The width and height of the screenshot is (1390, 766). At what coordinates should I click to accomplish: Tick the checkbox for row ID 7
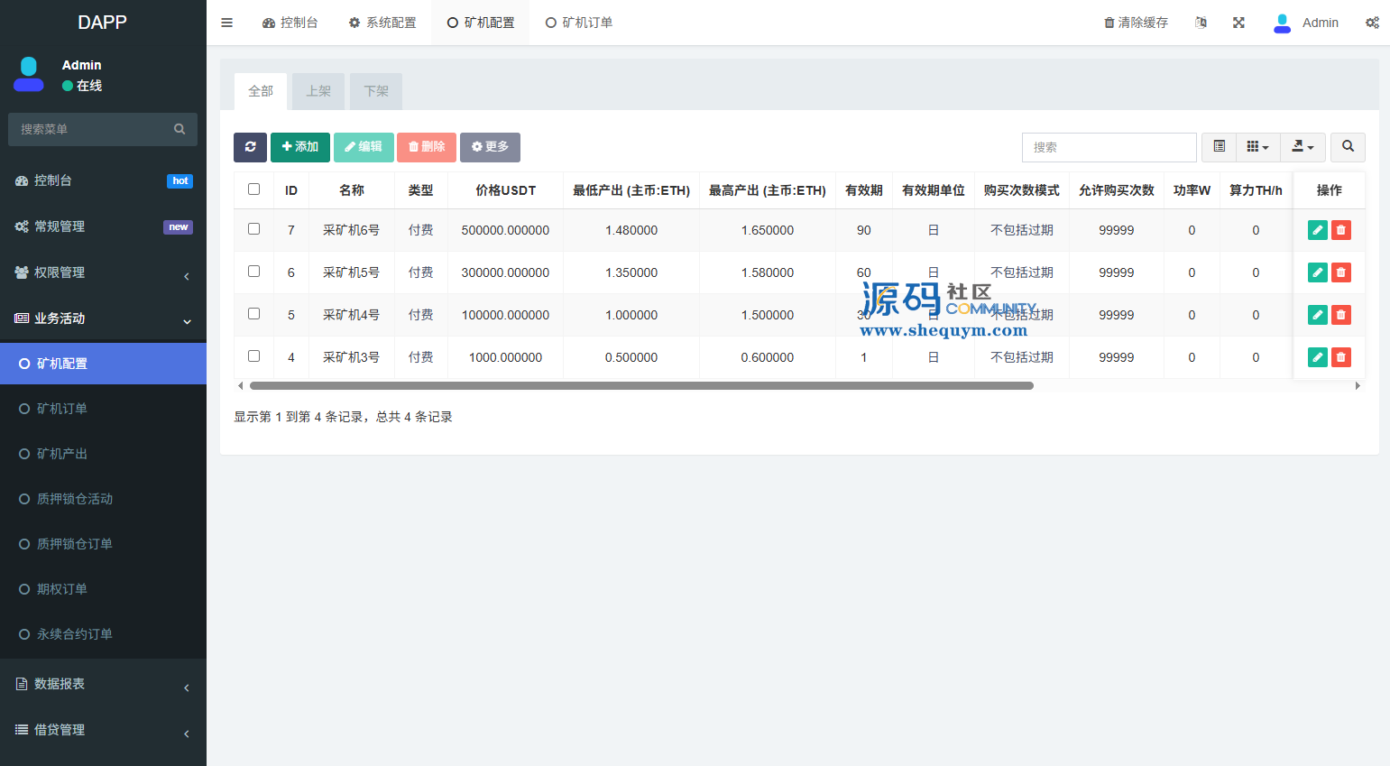(x=253, y=229)
